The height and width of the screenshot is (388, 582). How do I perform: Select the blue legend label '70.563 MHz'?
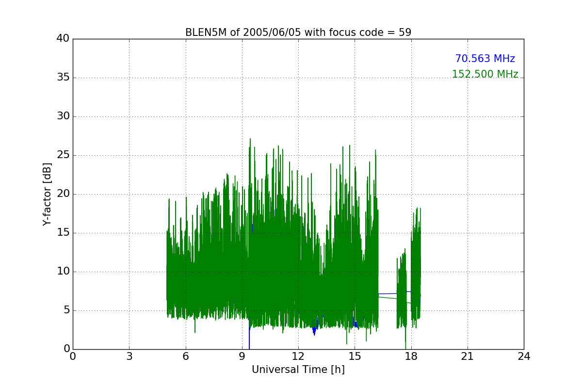(485, 59)
